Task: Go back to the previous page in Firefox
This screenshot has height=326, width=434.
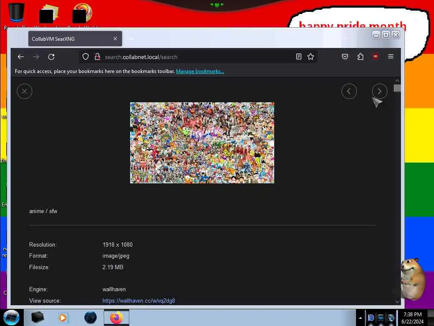Action: click(x=21, y=57)
